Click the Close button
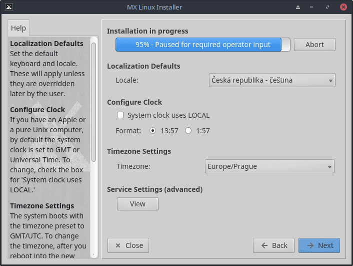 point(128,245)
